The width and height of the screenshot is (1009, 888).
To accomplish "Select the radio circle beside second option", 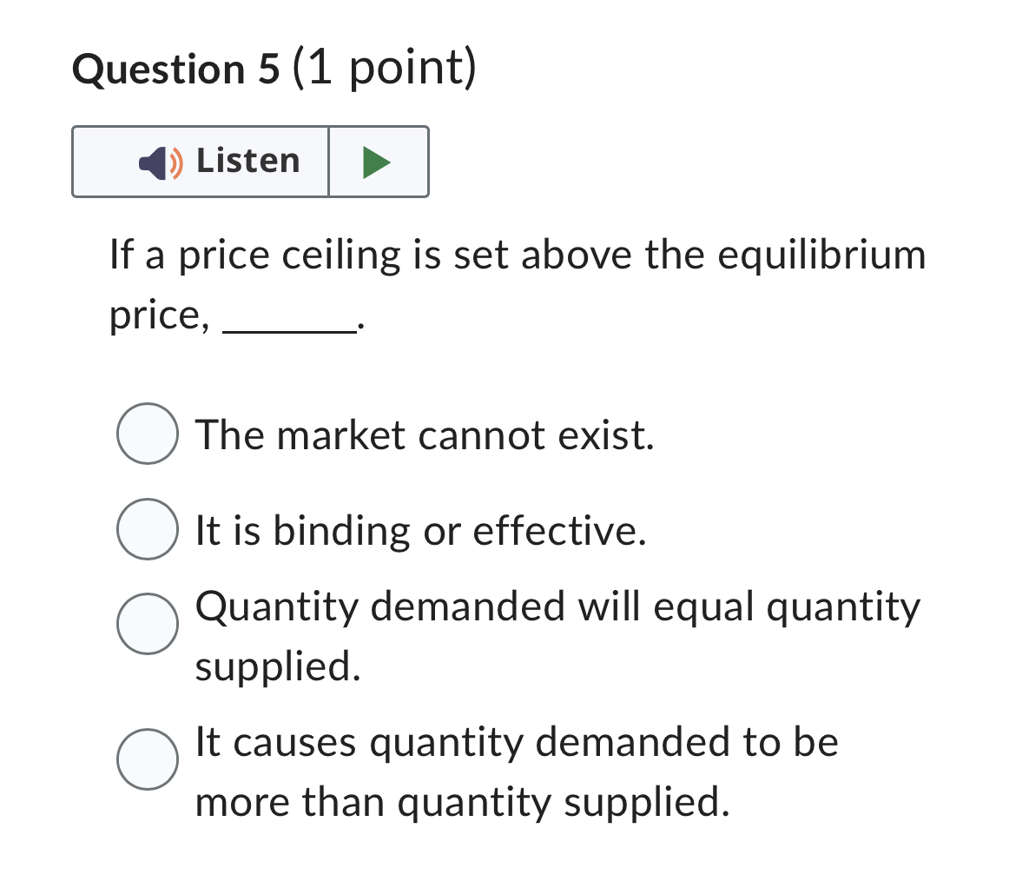I will [x=148, y=528].
